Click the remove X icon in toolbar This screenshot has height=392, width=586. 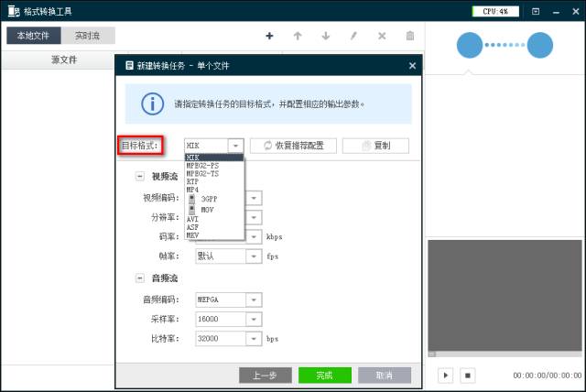382,36
